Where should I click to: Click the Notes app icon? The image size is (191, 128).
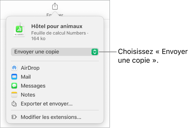point(14,95)
